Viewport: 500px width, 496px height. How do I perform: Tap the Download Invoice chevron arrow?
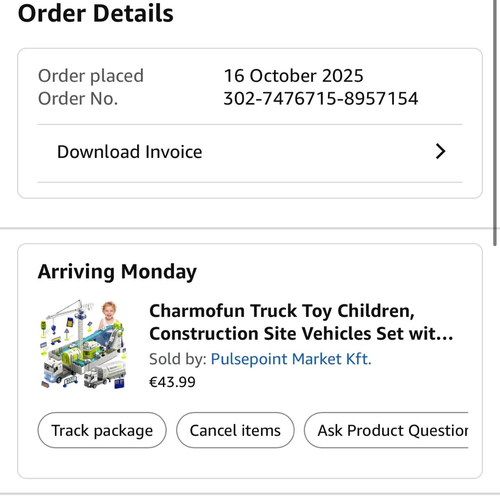pyautogui.click(x=440, y=152)
